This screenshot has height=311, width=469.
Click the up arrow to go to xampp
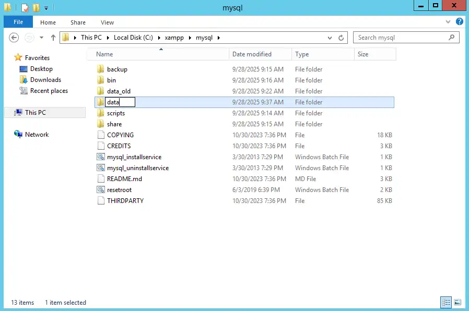click(53, 37)
